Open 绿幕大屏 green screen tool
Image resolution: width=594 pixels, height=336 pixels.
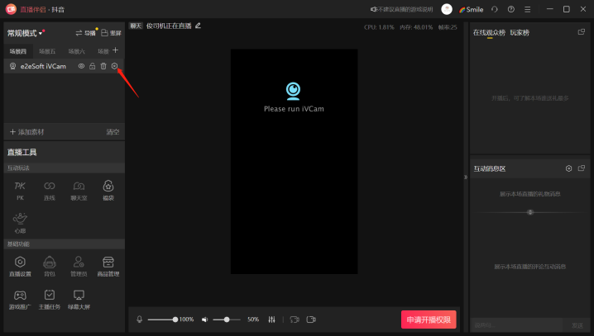coord(79,298)
